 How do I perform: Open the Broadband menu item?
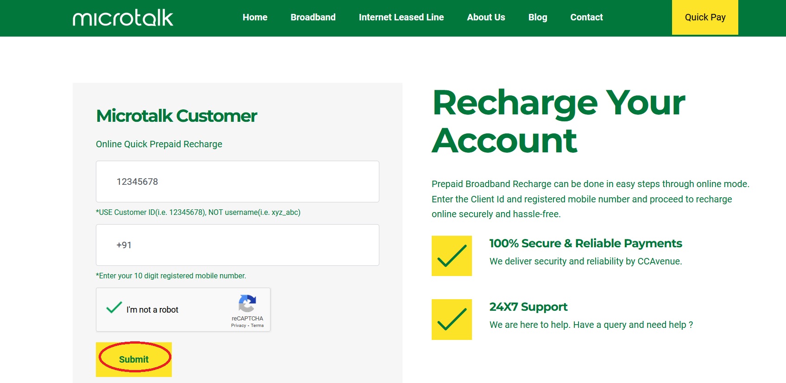(313, 18)
